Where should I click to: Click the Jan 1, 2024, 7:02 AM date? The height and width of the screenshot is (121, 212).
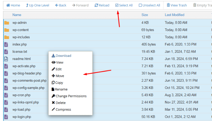180,52
